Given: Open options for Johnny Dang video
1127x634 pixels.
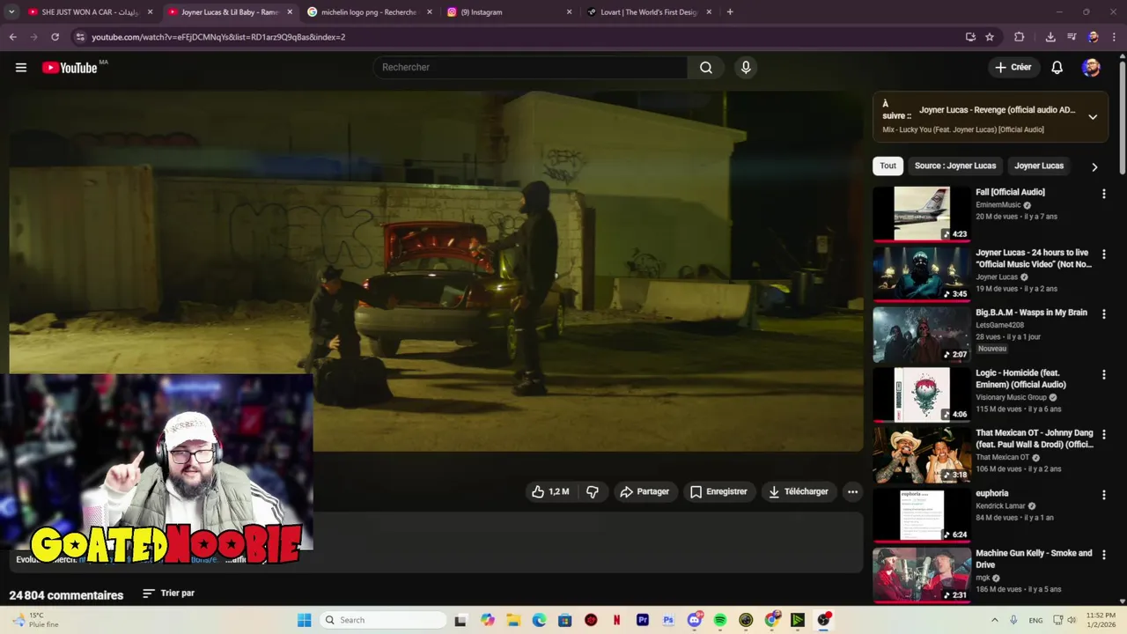Looking at the screenshot, I should [x=1104, y=434].
